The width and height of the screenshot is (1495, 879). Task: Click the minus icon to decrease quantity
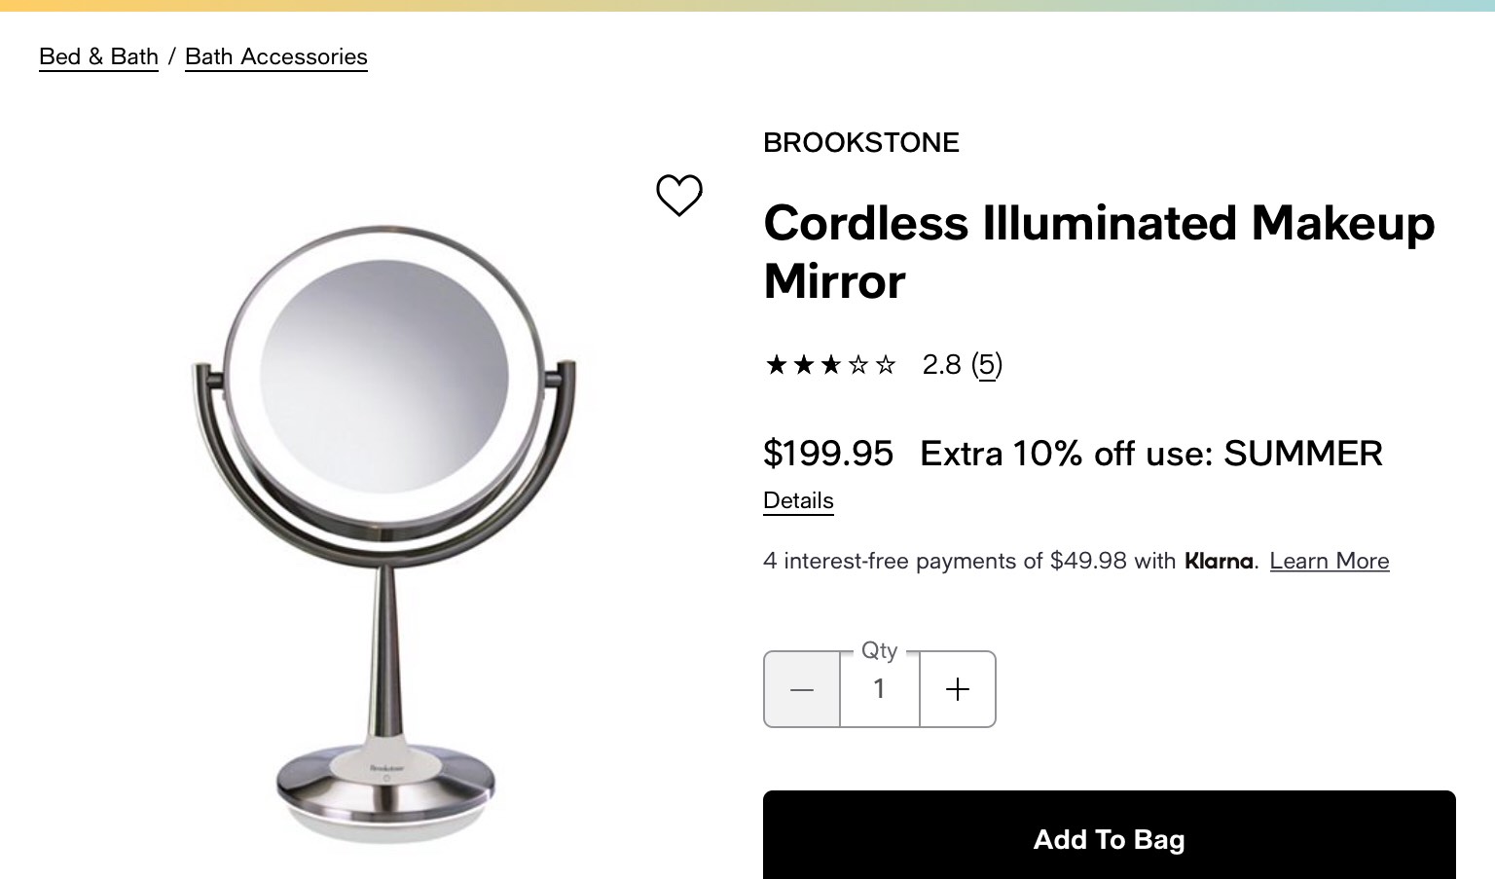pyautogui.click(x=802, y=689)
